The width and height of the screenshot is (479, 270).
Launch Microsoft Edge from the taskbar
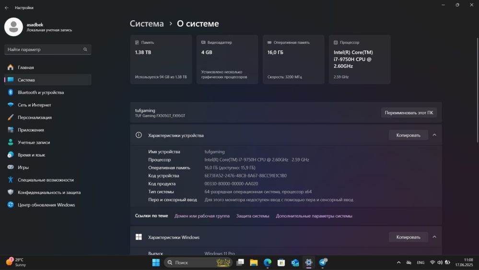click(x=268, y=262)
